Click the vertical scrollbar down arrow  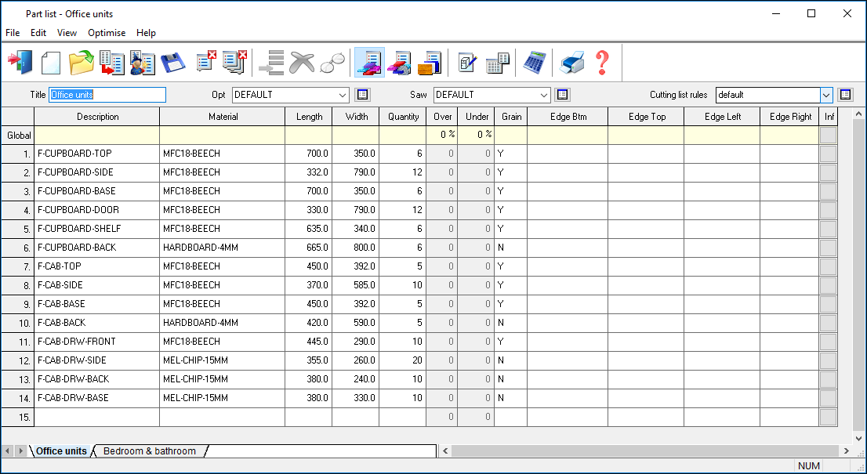pos(858,439)
